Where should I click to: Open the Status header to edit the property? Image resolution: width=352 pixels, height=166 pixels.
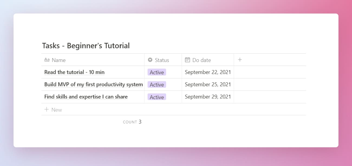point(162,60)
